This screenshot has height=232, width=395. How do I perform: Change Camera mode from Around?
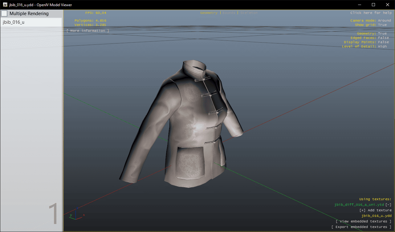[384, 21]
